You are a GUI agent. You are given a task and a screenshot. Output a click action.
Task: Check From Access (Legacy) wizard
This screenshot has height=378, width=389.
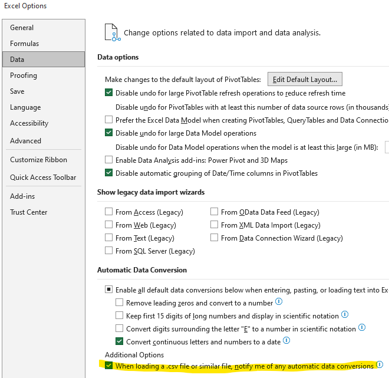click(108, 212)
